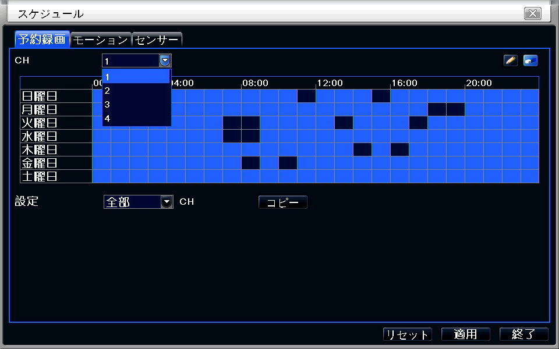Enable the dark 火曜日 17:00 cell
559x349 pixels.
(x=419, y=123)
